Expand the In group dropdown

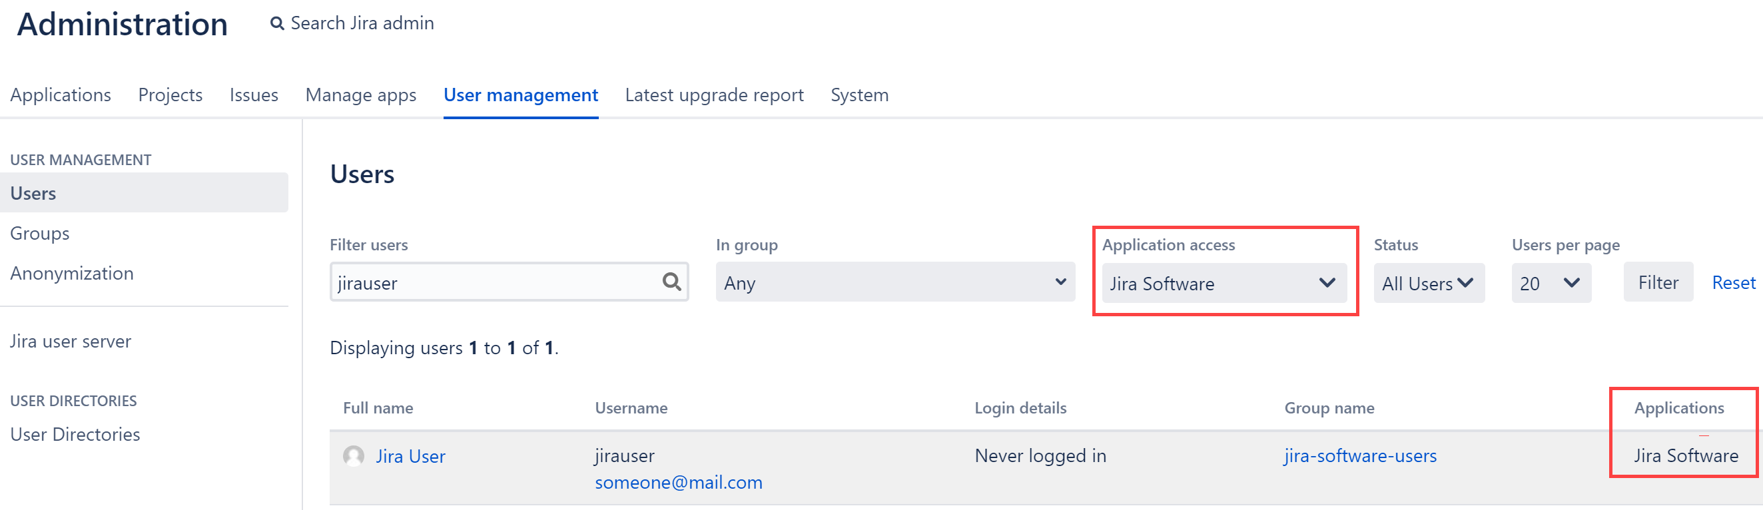895,282
